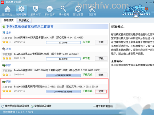Viewport: 154px width, 115px height.
Task: Click the date 2008-9-24
Action: click(19, 58)
